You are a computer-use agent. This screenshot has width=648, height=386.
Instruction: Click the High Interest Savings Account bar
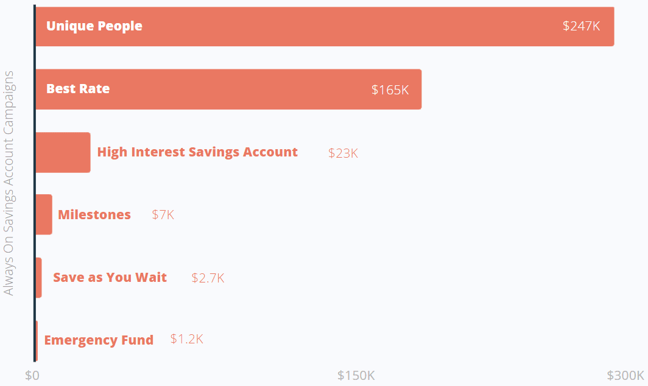tap(63, 152)
